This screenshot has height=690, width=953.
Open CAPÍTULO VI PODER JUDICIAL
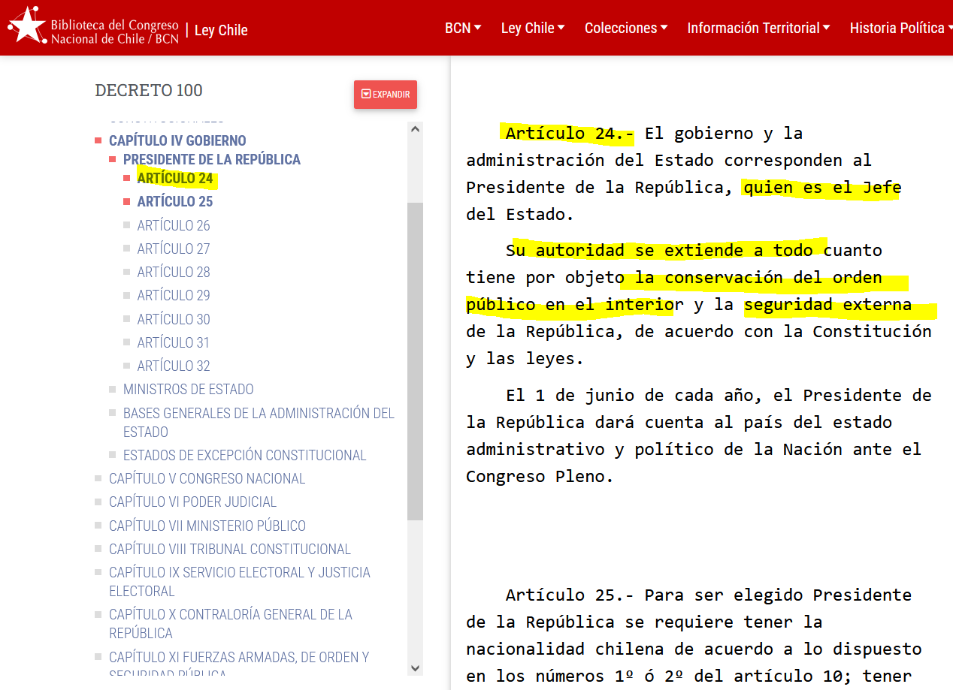pos(193,502)
